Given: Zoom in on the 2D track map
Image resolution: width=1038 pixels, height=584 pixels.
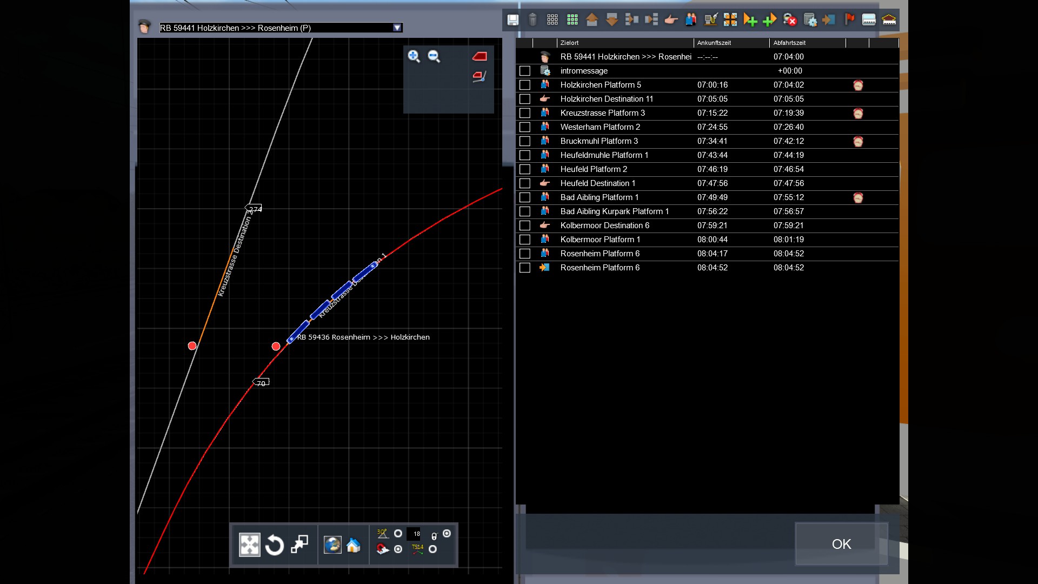Looking at the screenshot, I should click(x=414, y=56).
